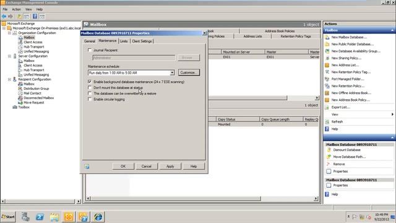The image size is (396, 223).
Task: Open the File menu
Action: (5, 9)
